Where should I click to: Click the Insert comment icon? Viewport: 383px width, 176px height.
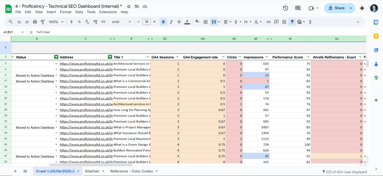pyautogui.click(x=276, y=22)
